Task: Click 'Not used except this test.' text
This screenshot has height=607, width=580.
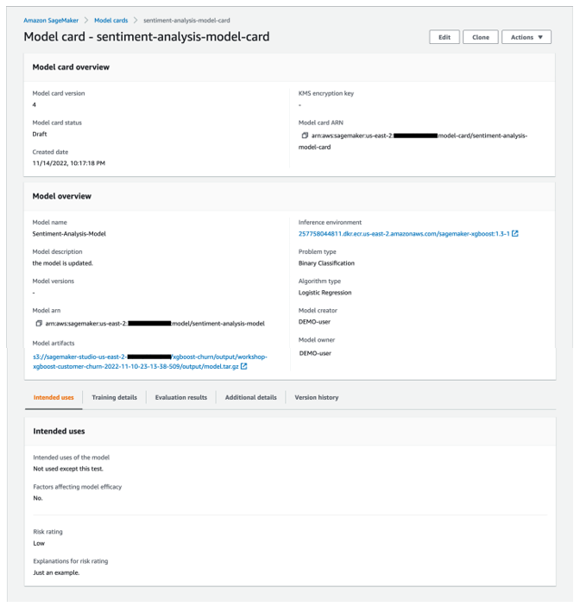Action: 68,469
